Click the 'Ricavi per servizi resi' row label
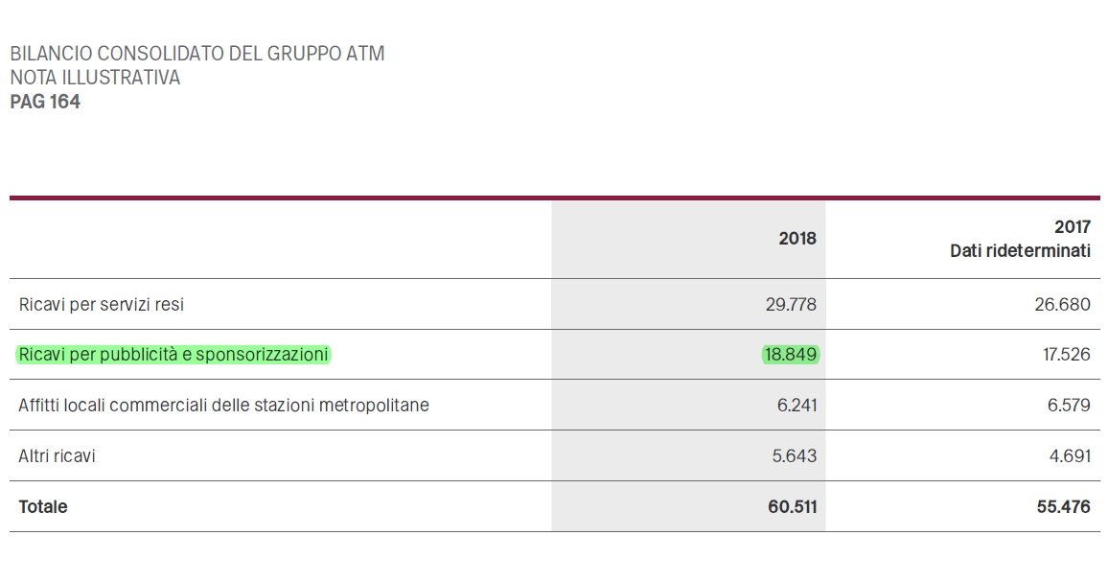 tap(101, 305)
